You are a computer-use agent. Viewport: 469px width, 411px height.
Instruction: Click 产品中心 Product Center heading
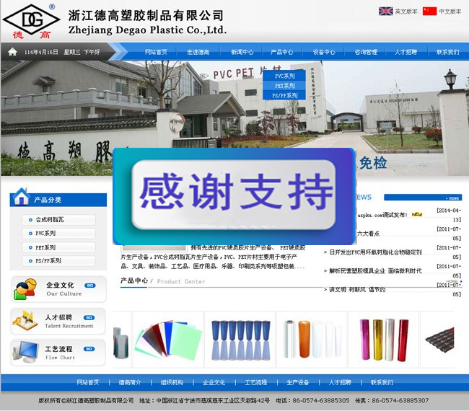point(163,281)
